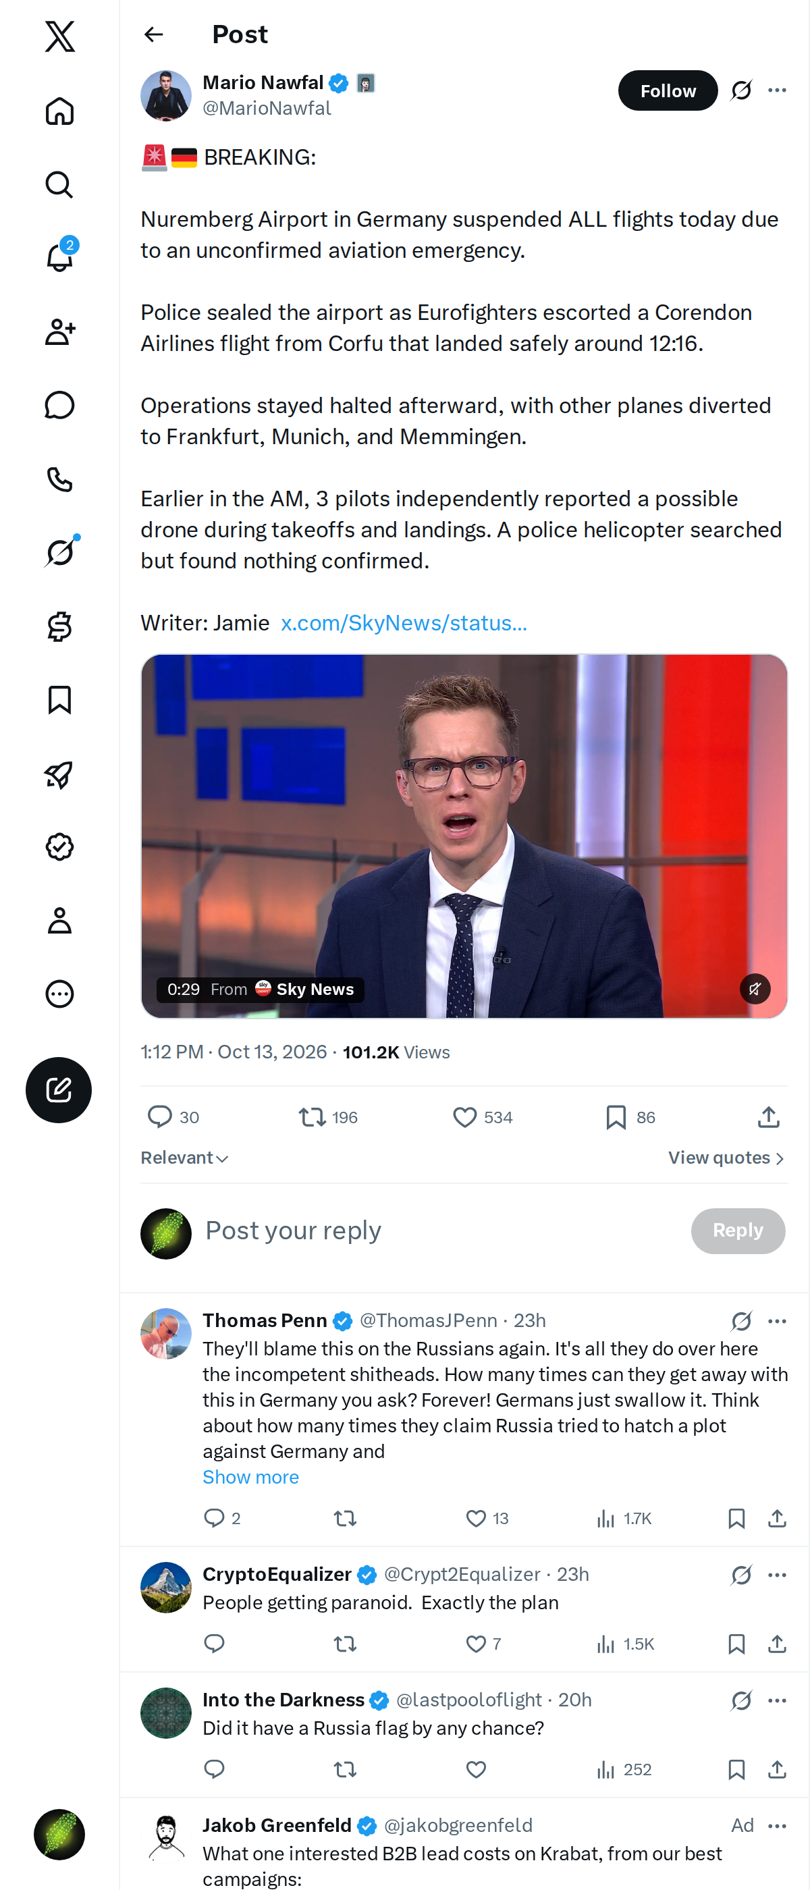
Task: Show more of Thomas Penn's reply
Action: click(x=251, y=1476)
